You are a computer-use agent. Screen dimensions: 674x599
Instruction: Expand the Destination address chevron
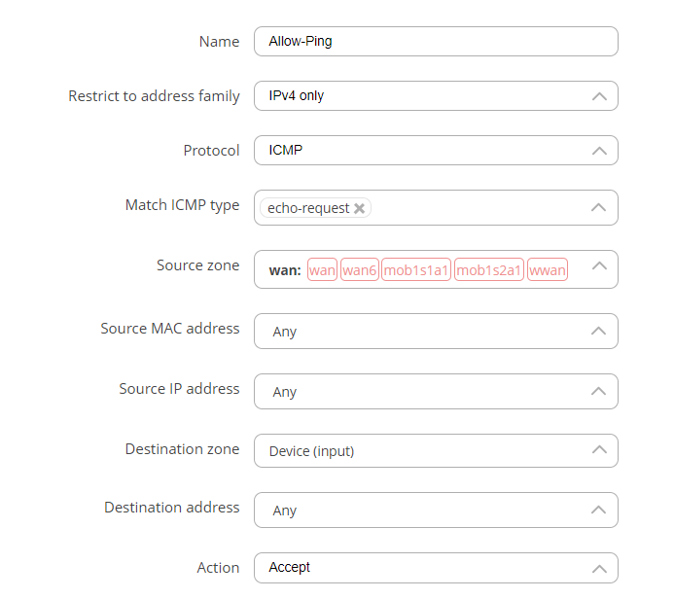tap(599, 510)
